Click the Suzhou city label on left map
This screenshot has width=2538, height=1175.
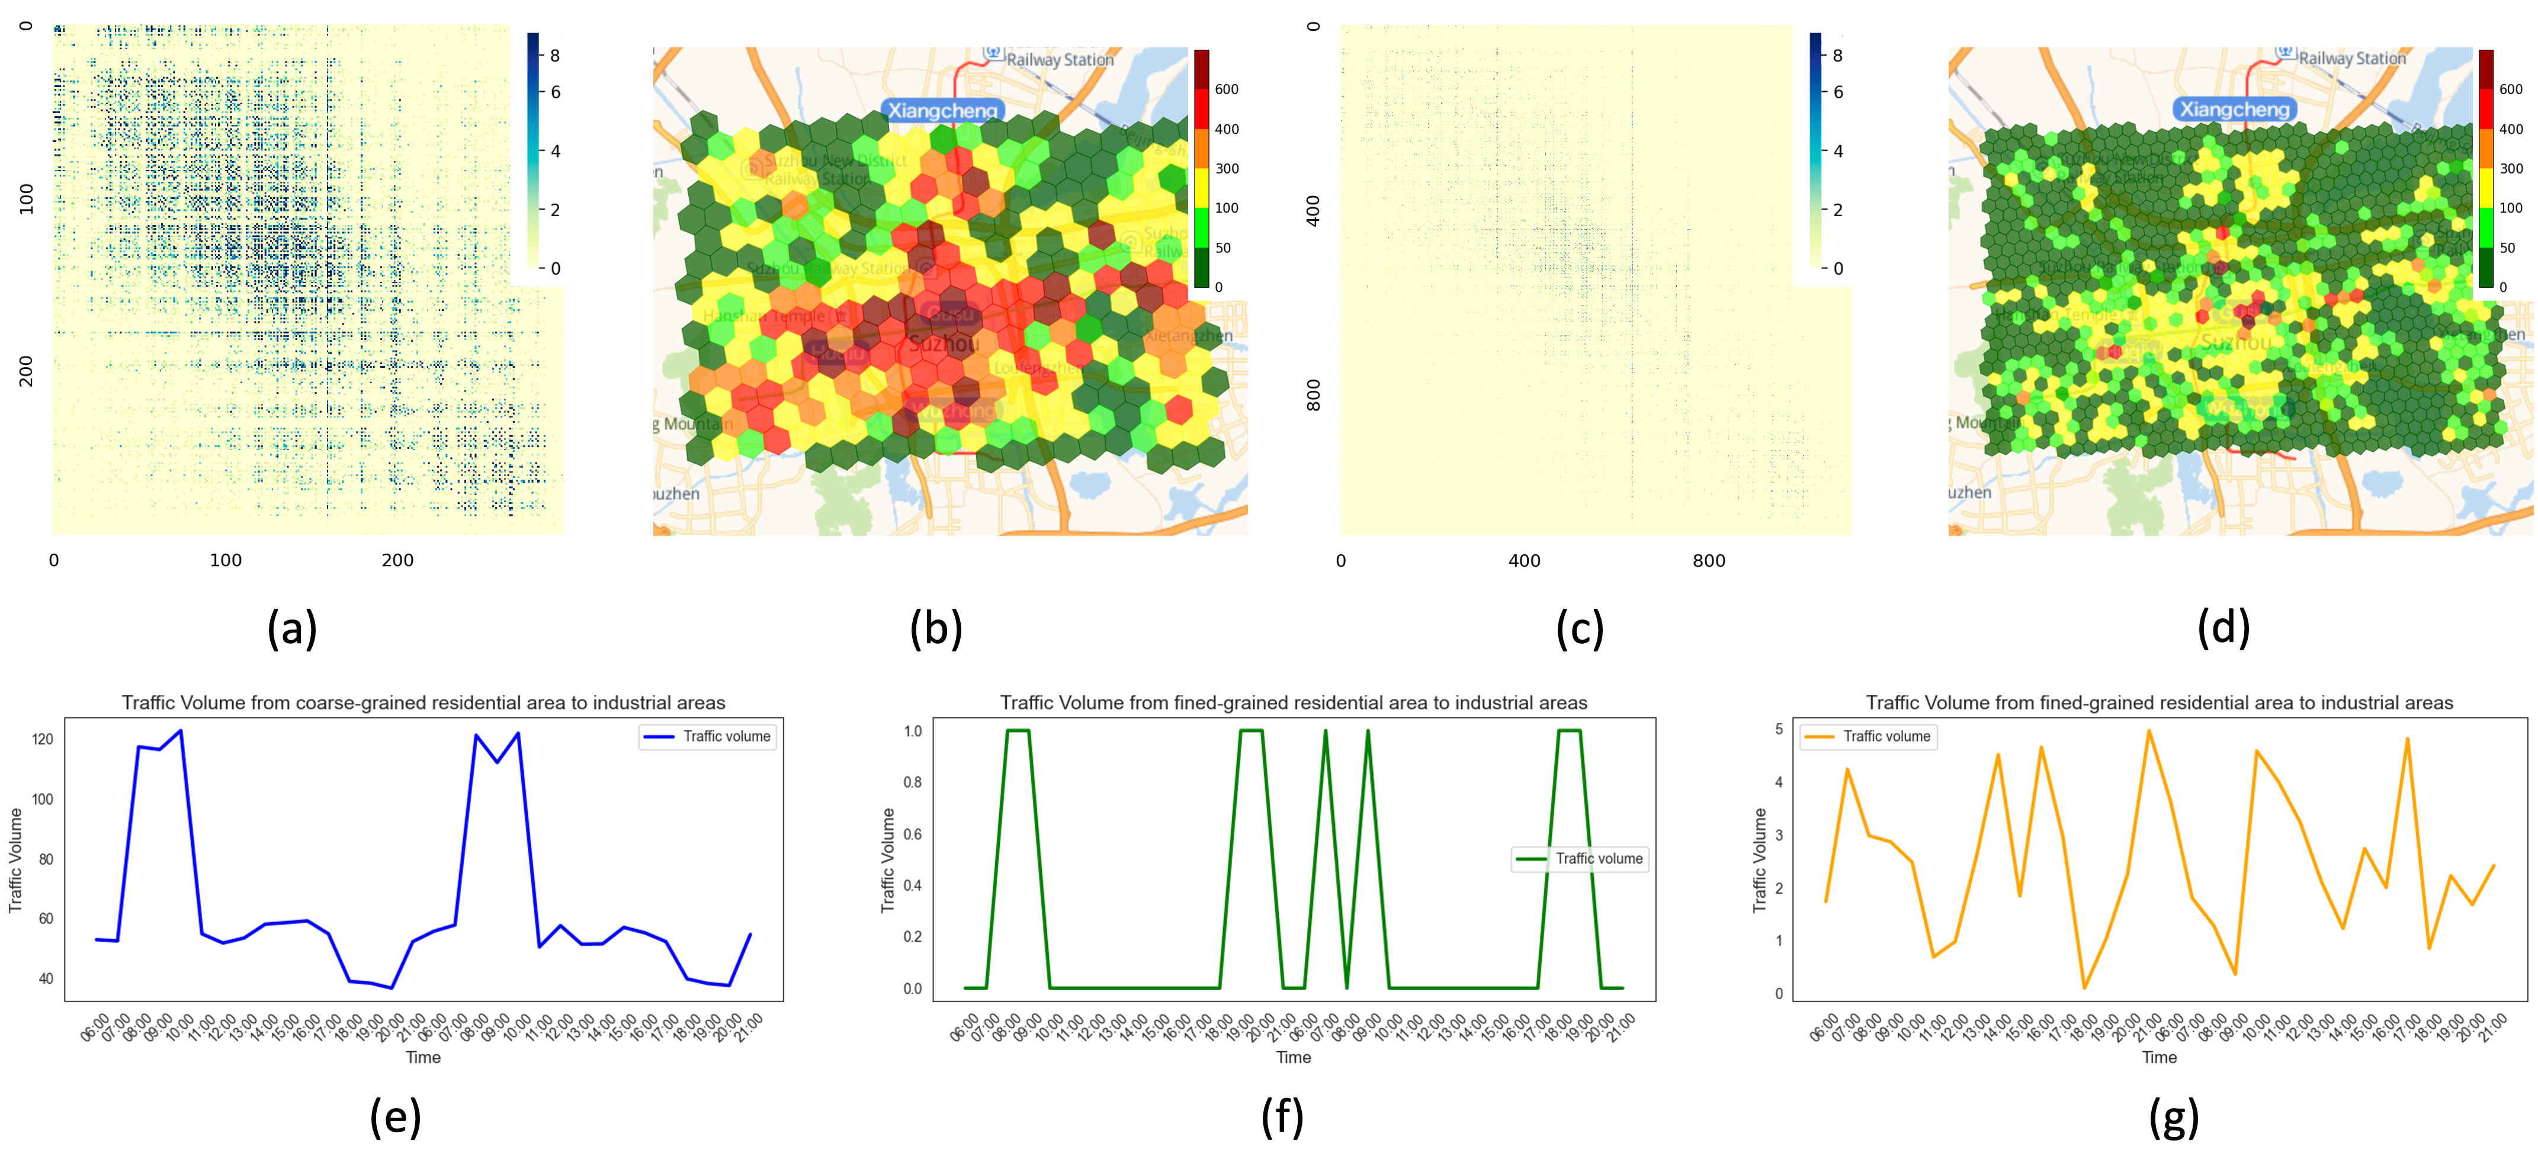point(943,343)
